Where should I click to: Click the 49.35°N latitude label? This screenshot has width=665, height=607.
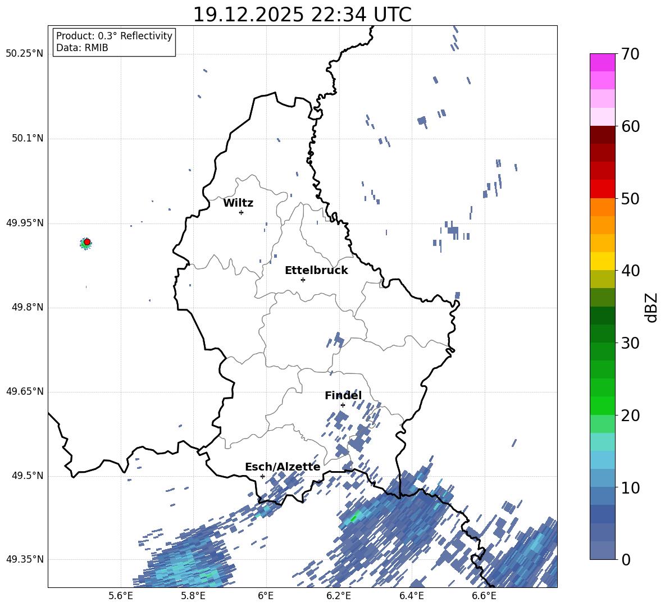(x=25, y=559)
